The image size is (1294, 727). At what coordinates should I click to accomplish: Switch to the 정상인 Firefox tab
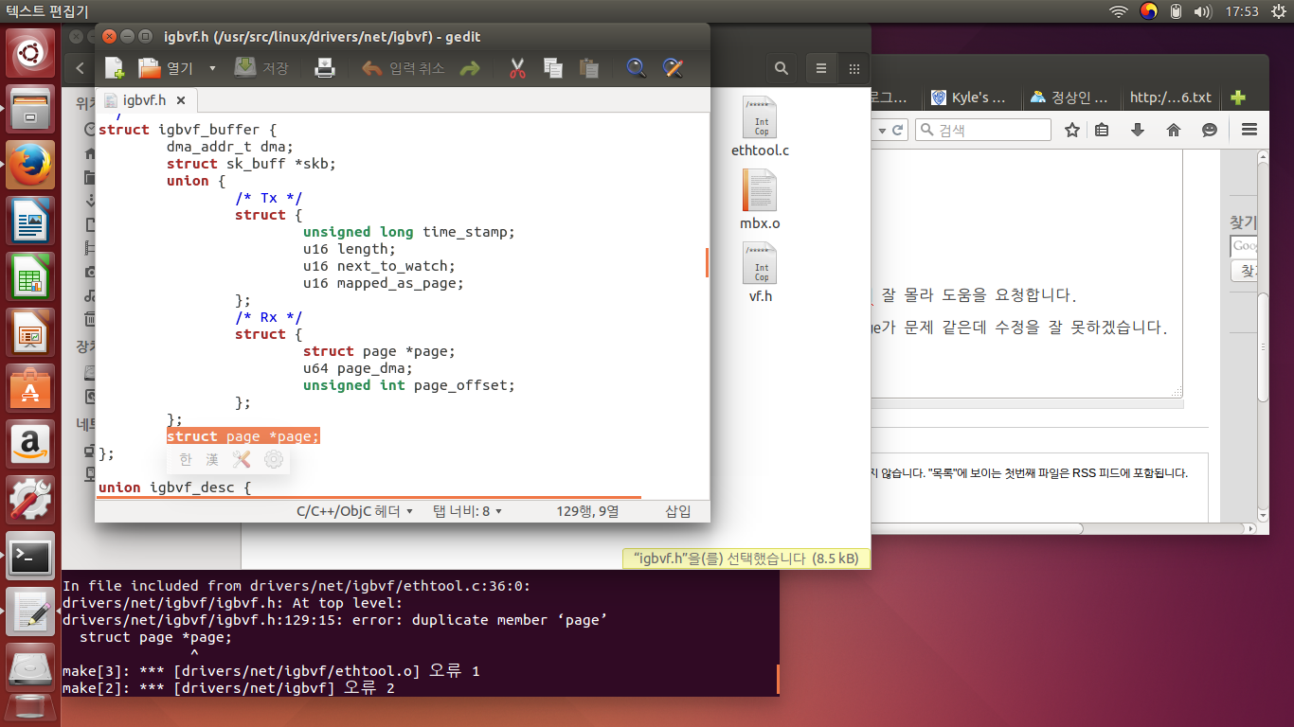point(1070,98)
